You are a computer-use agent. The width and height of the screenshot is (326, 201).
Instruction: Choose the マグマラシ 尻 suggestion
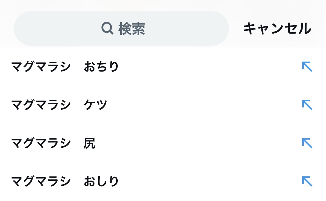point(163,143)
